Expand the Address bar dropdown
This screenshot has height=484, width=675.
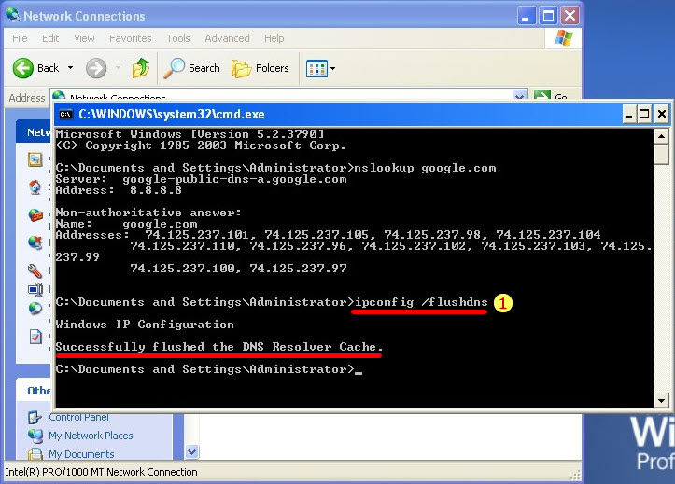520,95
